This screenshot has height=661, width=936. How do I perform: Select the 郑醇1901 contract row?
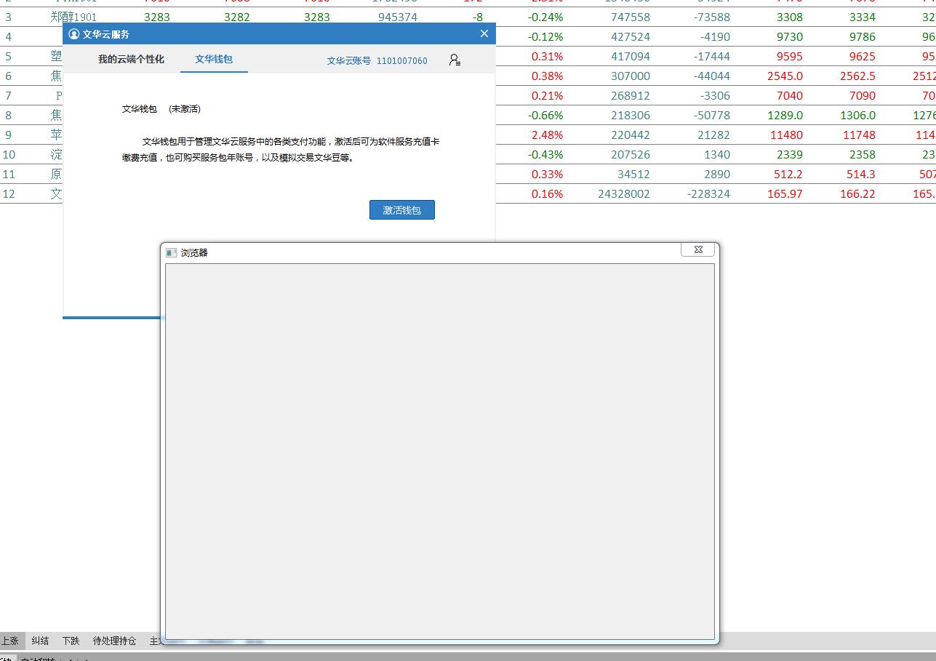point(73,17)
